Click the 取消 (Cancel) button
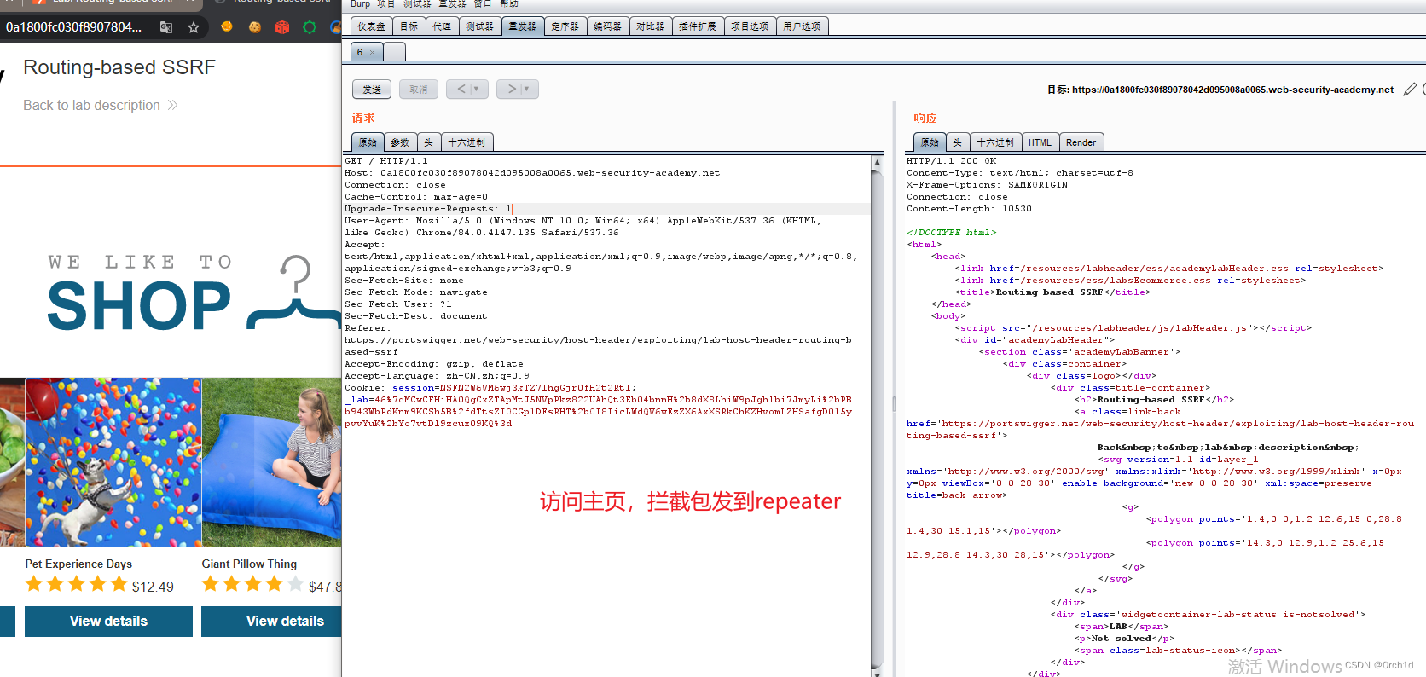 click(419, 89)
